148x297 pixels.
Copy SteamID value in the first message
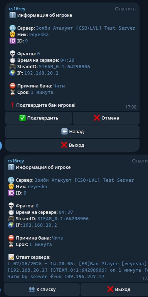64,67
